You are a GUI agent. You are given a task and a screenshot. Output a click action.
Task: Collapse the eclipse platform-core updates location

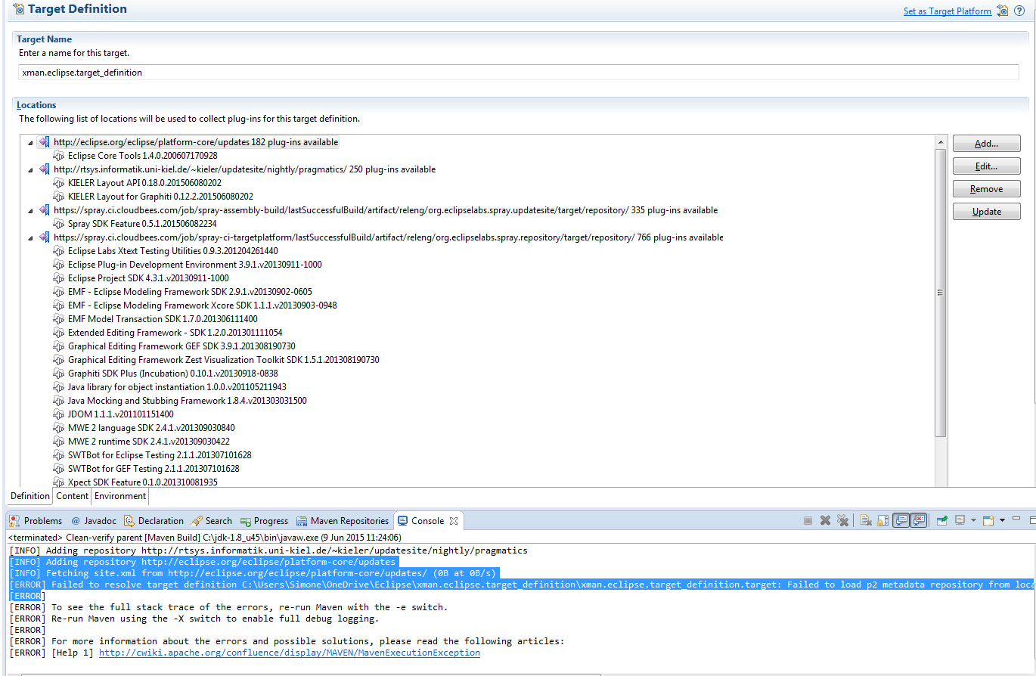click(30, 141)
